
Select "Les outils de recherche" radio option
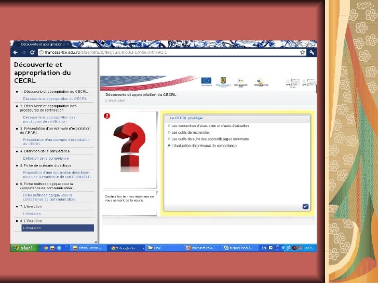point(169,133)
